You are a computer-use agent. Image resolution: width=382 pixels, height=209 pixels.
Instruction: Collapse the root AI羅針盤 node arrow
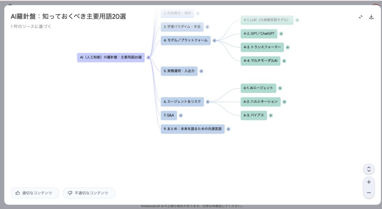tap(148, 57)
